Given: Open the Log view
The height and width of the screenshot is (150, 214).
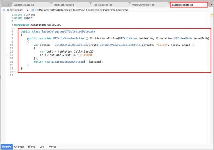Looking at the screenshot, I should pos(42,147).
